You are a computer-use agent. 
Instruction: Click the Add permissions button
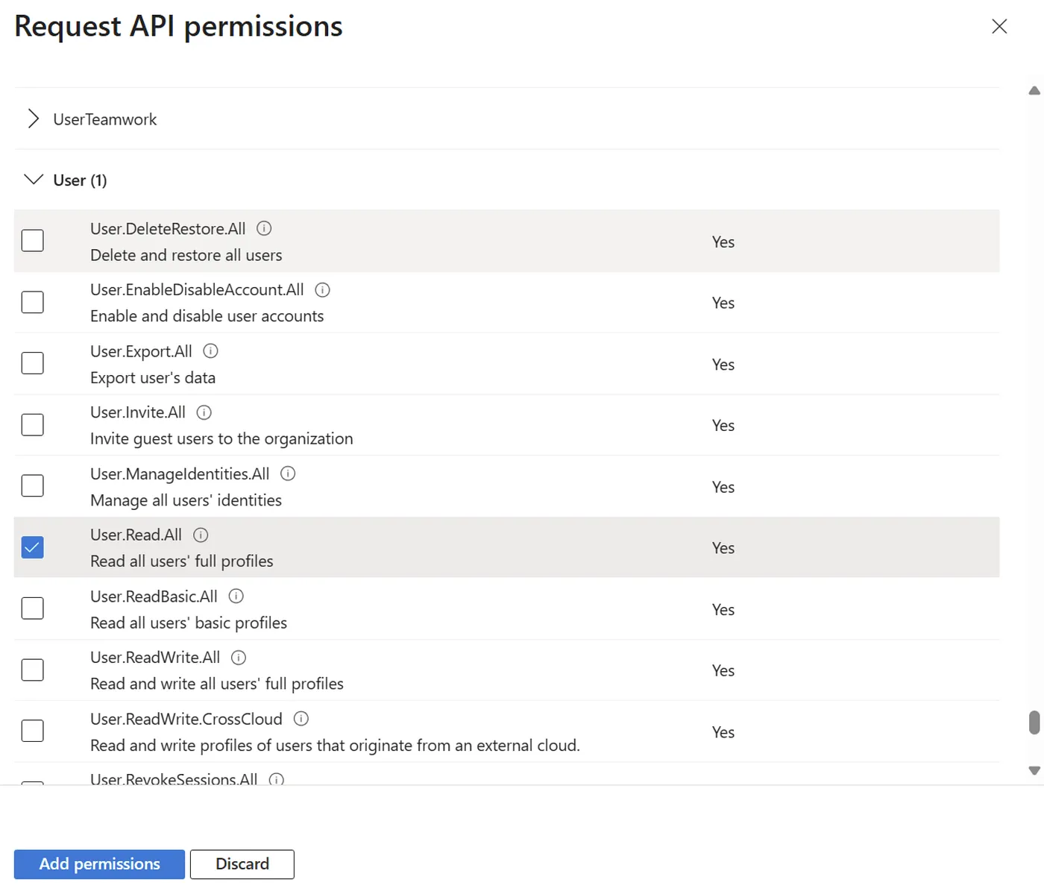point(99,864)
